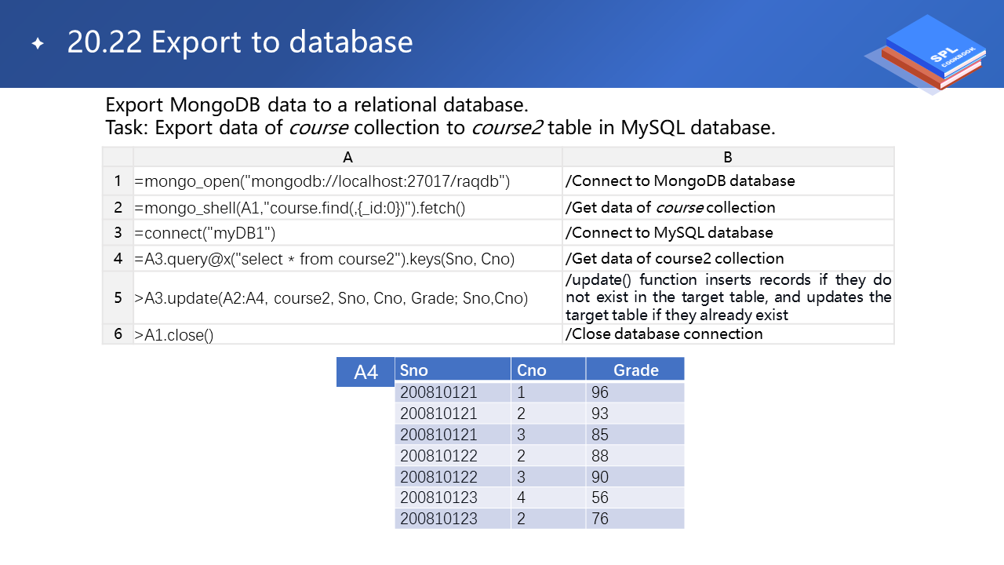Select the result row with Grade 56

coord(539,498)
